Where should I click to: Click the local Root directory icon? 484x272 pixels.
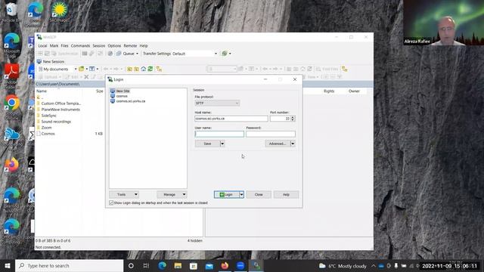pos(136,69)
